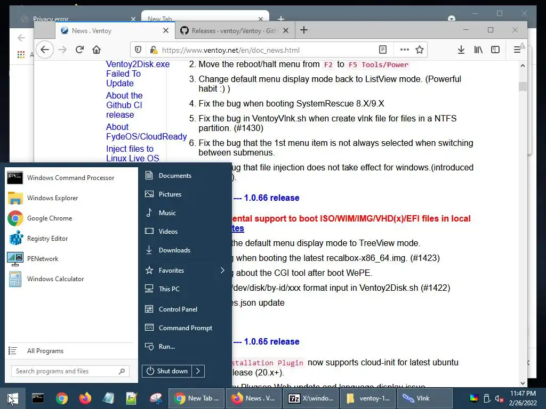Toggle Firefox sidebar view
This screenshot has height=409, width=546.
[495, 50]
